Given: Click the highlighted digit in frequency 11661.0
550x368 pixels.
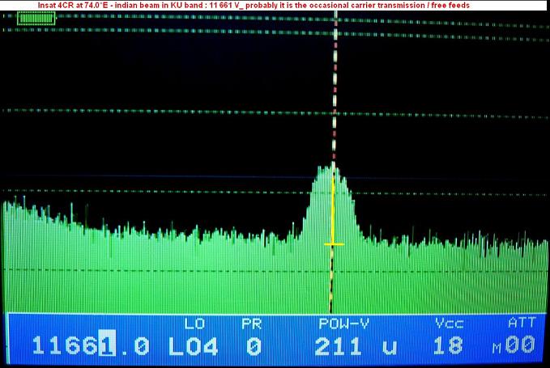Looking at the screenshot, I should coord(107,343).
